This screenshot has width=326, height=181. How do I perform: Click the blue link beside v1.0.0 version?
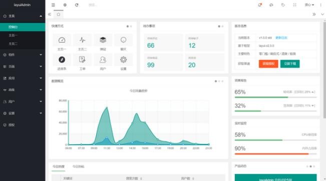pyautogui.click(x=281, y=37)
